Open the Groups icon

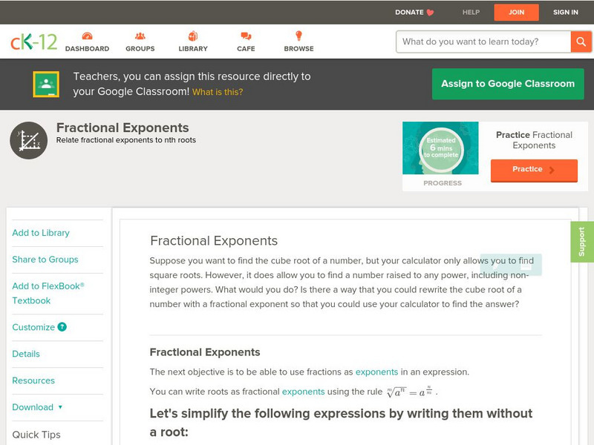pyautogui.click(x=140, y=37)
